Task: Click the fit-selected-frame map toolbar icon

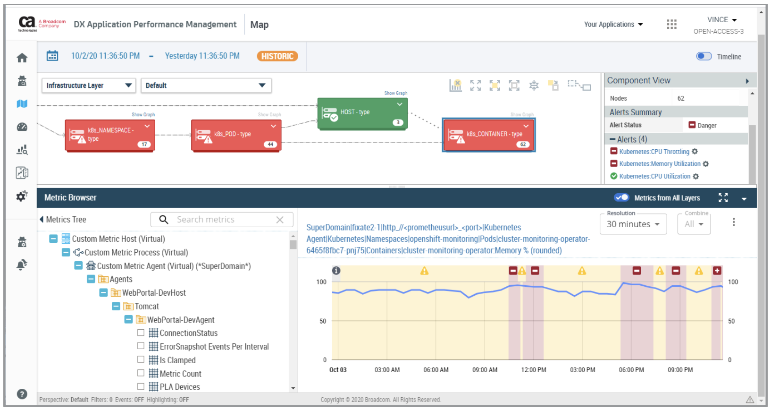Action: (514, 85)
